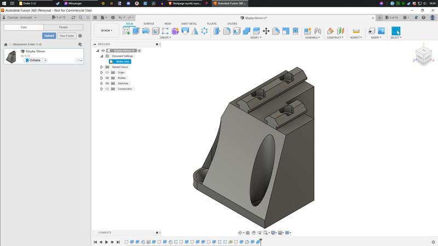Switch to the Mesh tab
Viewport: 438px width, 246px height.
point(168,24)
